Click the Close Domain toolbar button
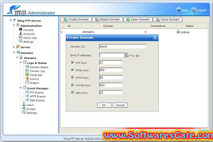Viewport: 213px width, 142px height. (x=168, y=20)
